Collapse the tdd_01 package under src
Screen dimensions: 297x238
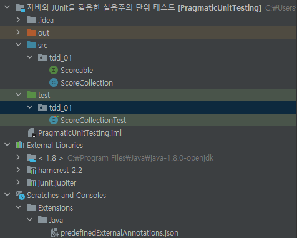30,57
